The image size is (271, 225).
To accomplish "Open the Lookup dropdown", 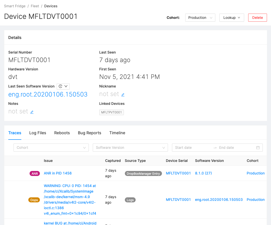I will click(231, 18).
